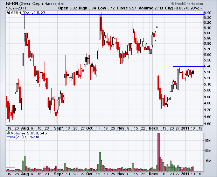Click the Volume 2,058,545 legend text
This screenshot has height=177, width=217.
[x=29, y=133]
